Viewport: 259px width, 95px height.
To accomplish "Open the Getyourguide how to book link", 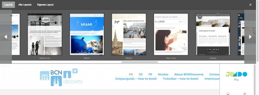I will click(x=136, y=79).
